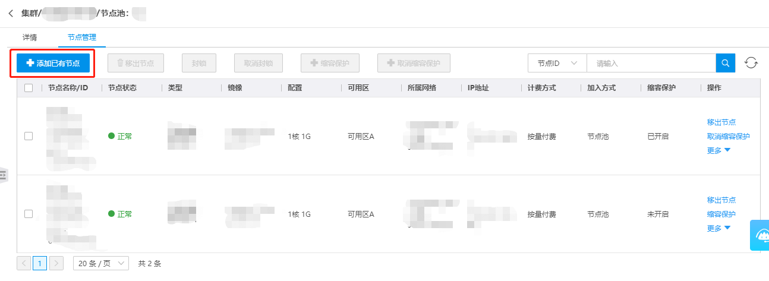Viewport: 769px width, 281px height.
Task: Select the first node row checkbox
Action: [x=29, y=136]
